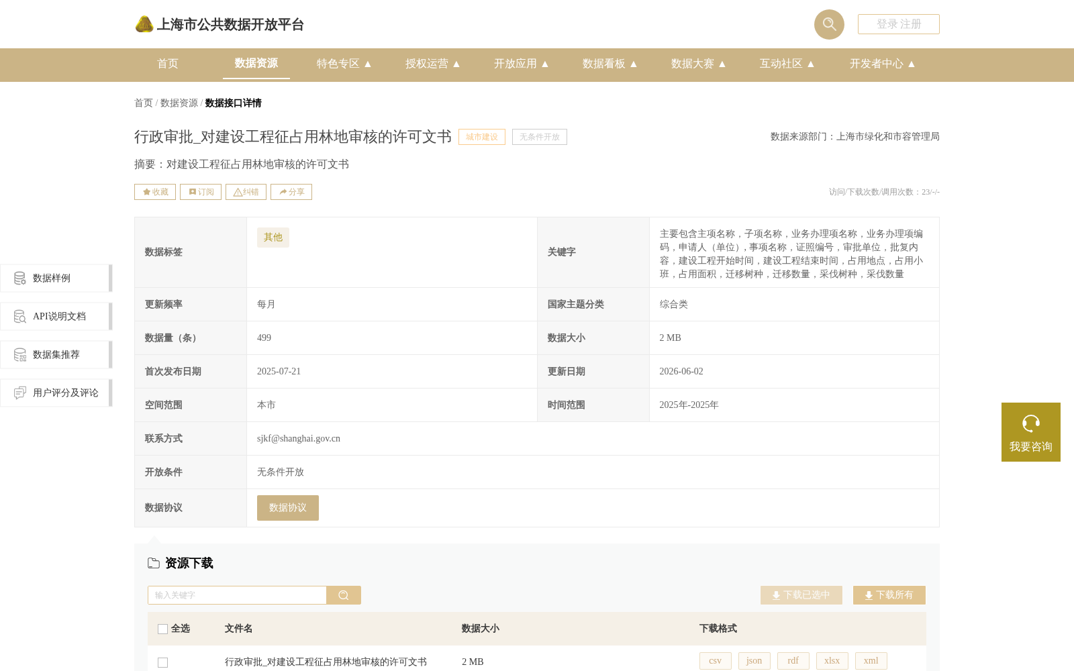
Task: Open 数据集推荐 sidebar icon
Action: pos(20,354)
